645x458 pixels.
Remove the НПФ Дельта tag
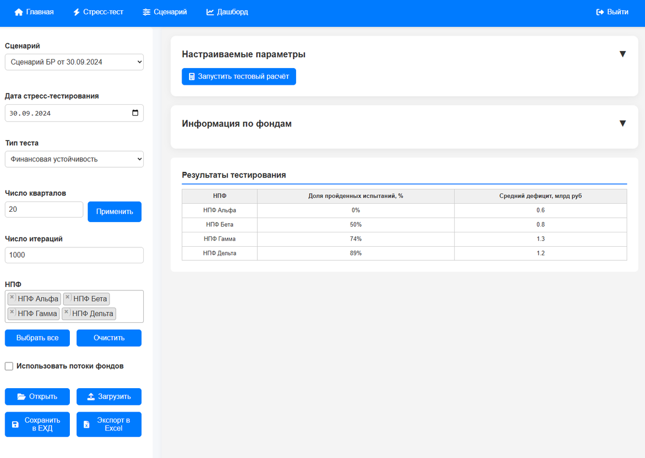[x=66, y=312]
